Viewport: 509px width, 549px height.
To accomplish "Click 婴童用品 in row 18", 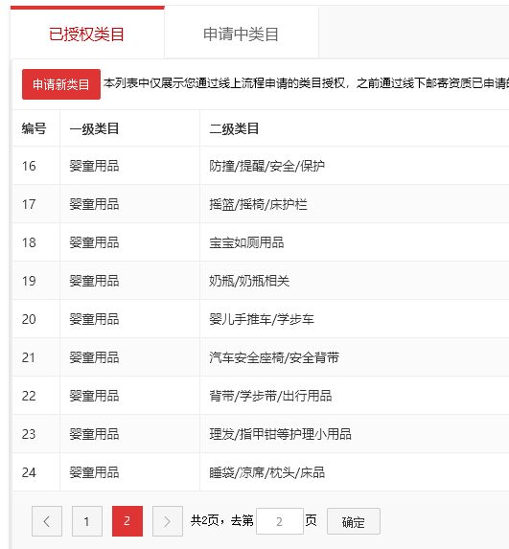I will coord(94,242).
